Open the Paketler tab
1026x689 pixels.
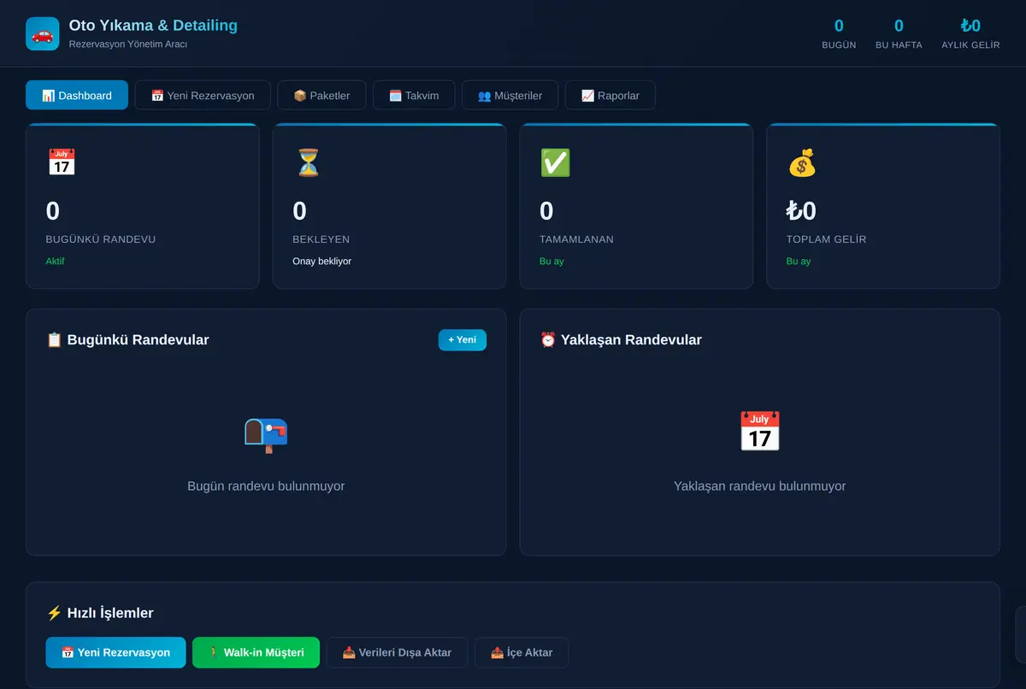321,95
